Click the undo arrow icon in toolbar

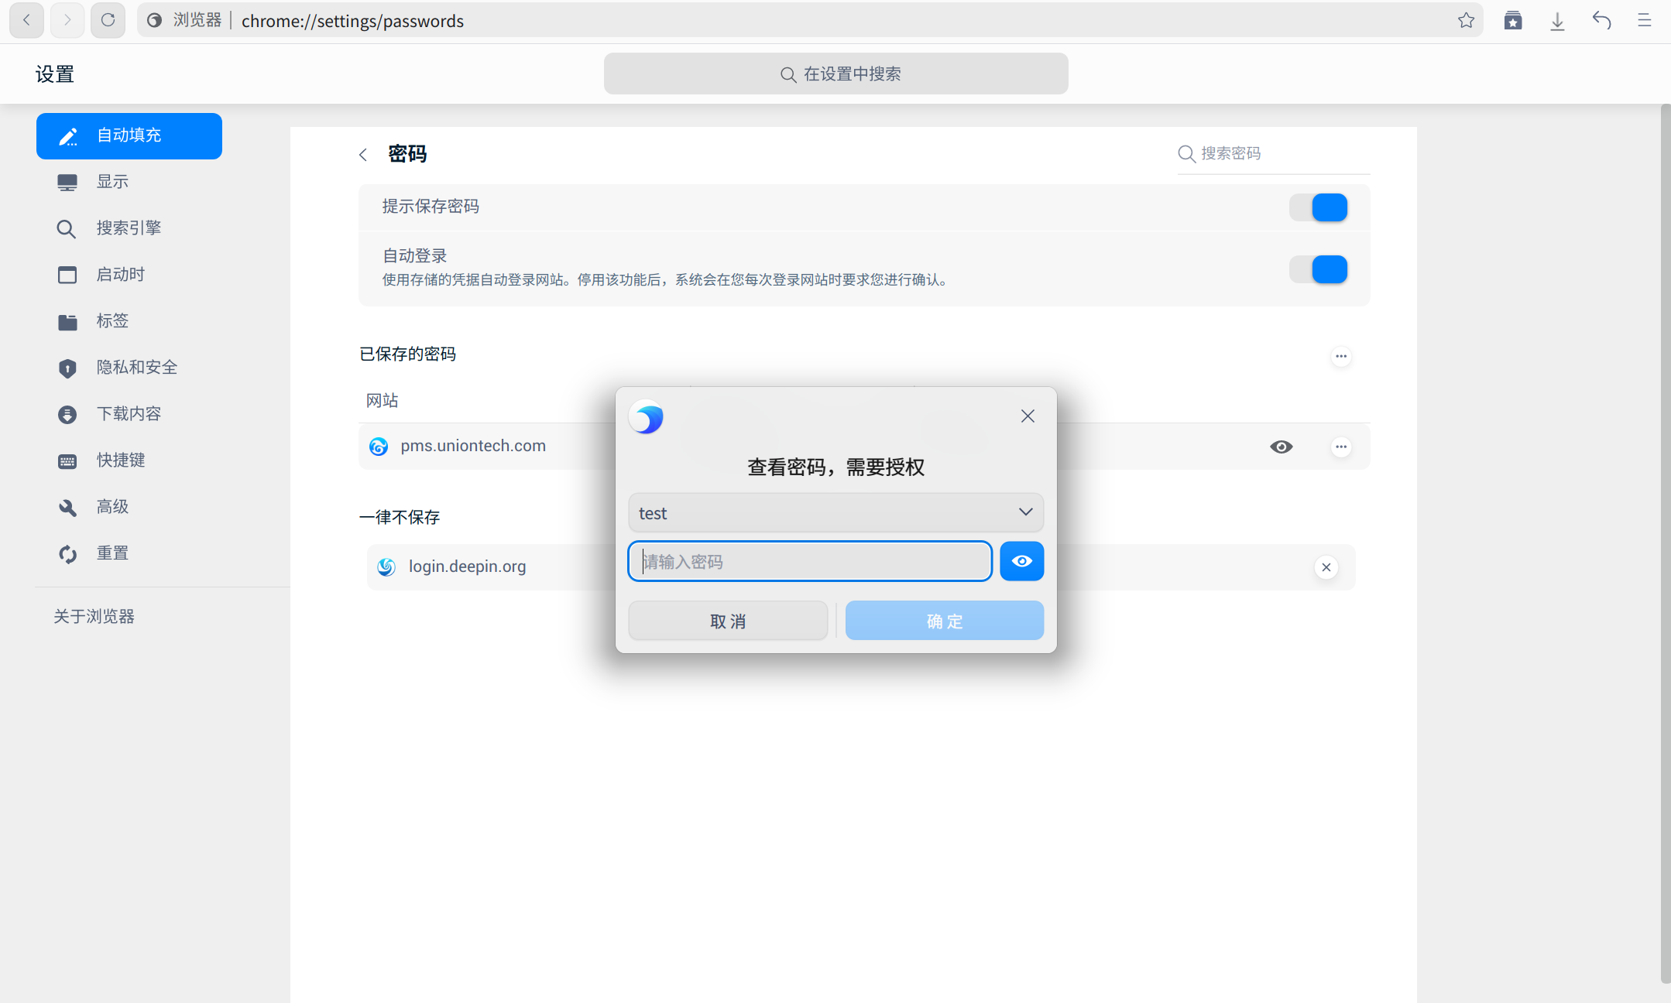(1601, 21)
